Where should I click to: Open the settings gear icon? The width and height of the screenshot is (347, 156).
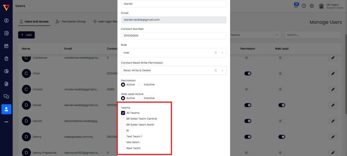coord(312,6)
